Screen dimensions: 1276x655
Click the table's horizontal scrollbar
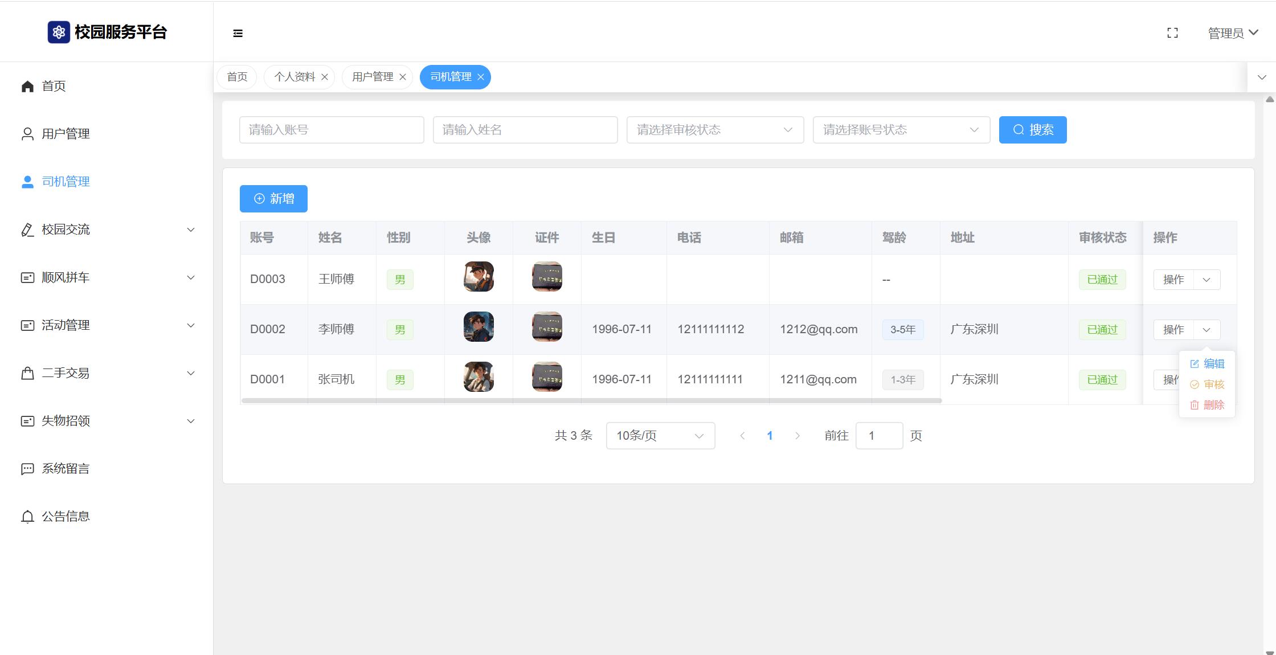591,400
